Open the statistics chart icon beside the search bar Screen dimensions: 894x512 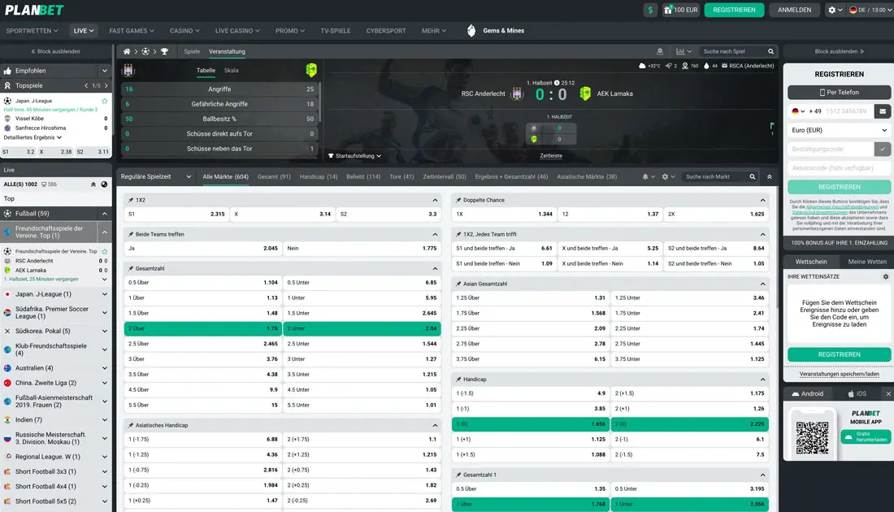tap(681, 51)
